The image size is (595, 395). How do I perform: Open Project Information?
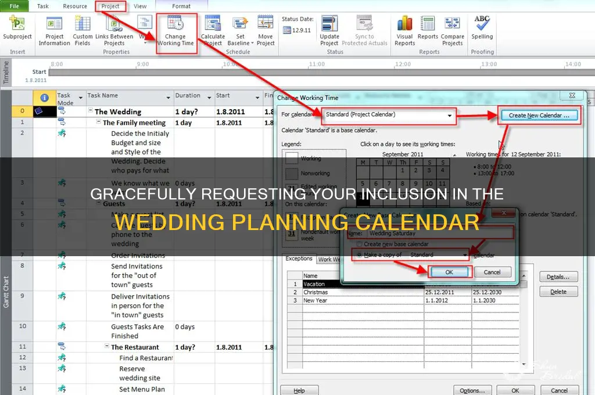coord(54,31)
